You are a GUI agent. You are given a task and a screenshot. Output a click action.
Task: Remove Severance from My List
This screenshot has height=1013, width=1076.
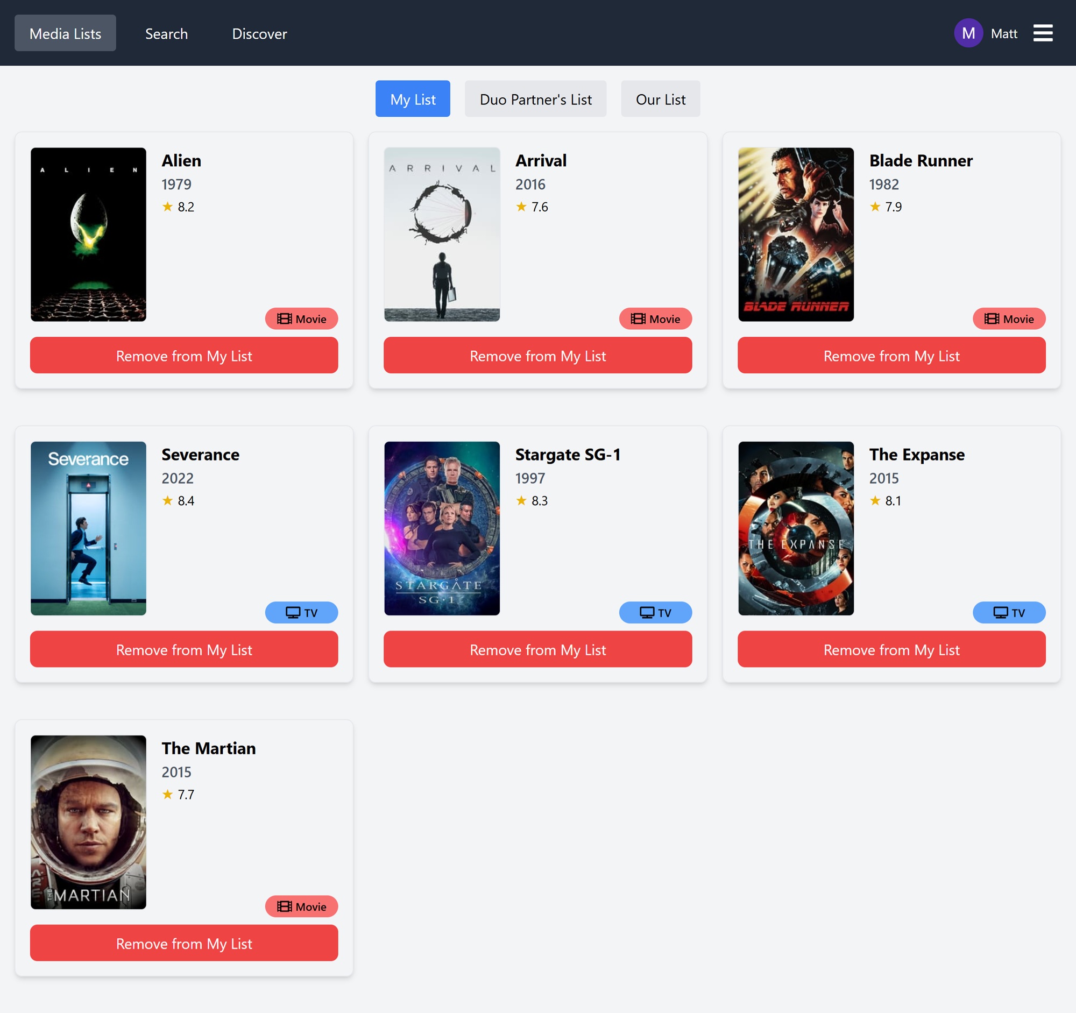184,649
